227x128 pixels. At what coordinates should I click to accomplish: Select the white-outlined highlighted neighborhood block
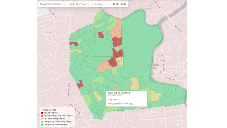coord(107,88)
